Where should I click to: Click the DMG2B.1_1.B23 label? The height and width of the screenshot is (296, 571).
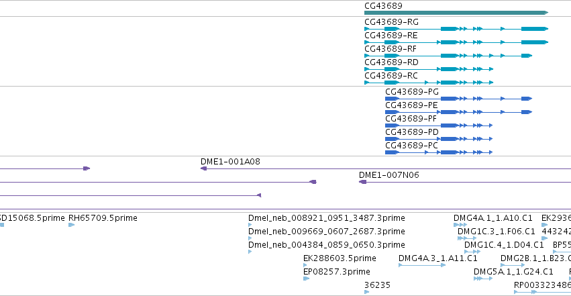click(x=535, y=259)
